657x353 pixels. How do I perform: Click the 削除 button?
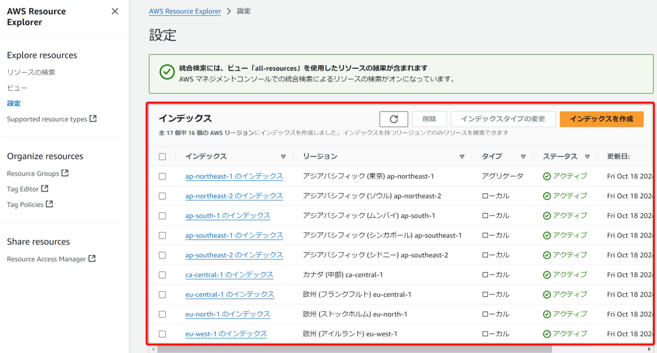coord(430,119)
